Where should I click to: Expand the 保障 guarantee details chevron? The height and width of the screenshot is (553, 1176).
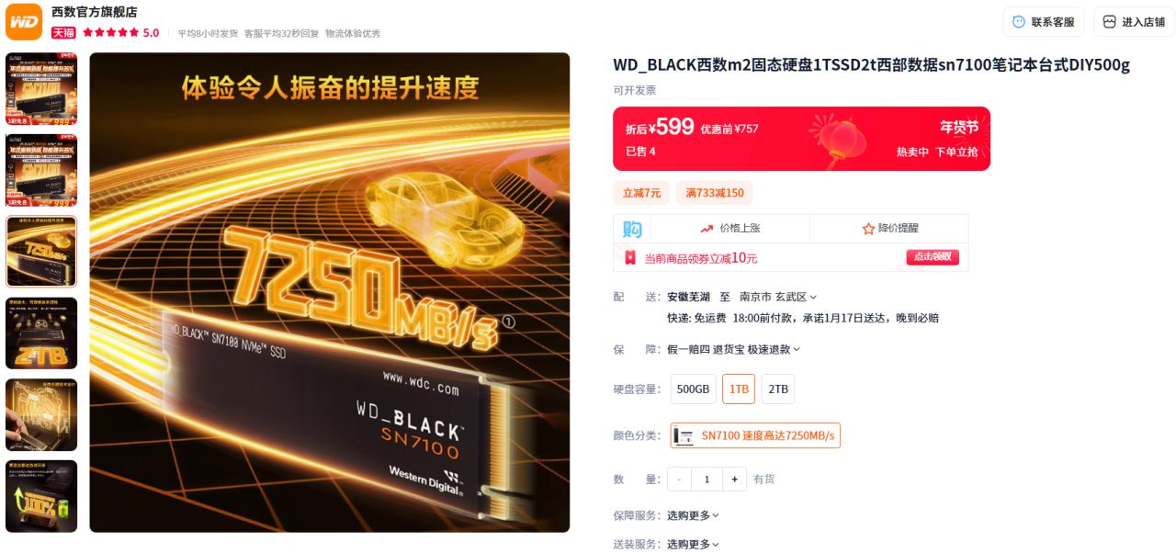click(x=797, y=349)
